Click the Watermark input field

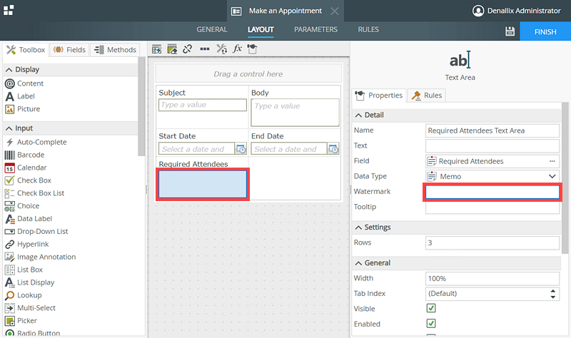[x=492, y=192]
